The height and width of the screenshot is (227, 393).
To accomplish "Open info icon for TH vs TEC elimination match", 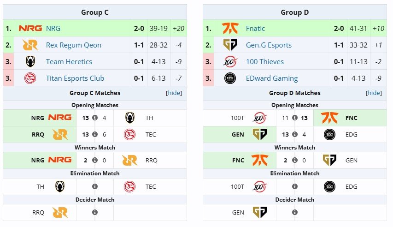I will pyautogui.click(x=95, y=186).
